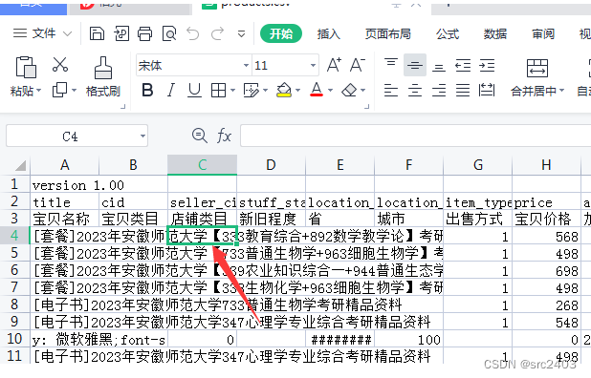Click the Print icon
Image resolution: width=591 pixels, height=378 pixels.
pyautogui.click(x=144, y=33)
